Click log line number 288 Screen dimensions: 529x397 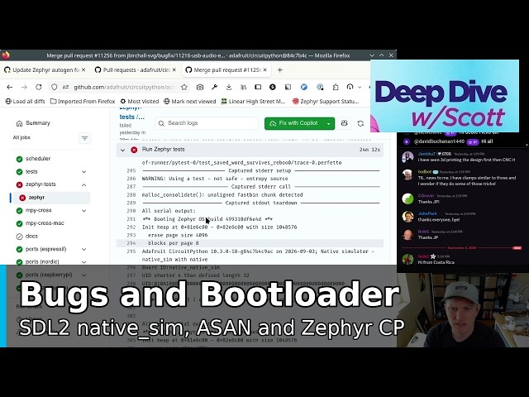point(131,195)
